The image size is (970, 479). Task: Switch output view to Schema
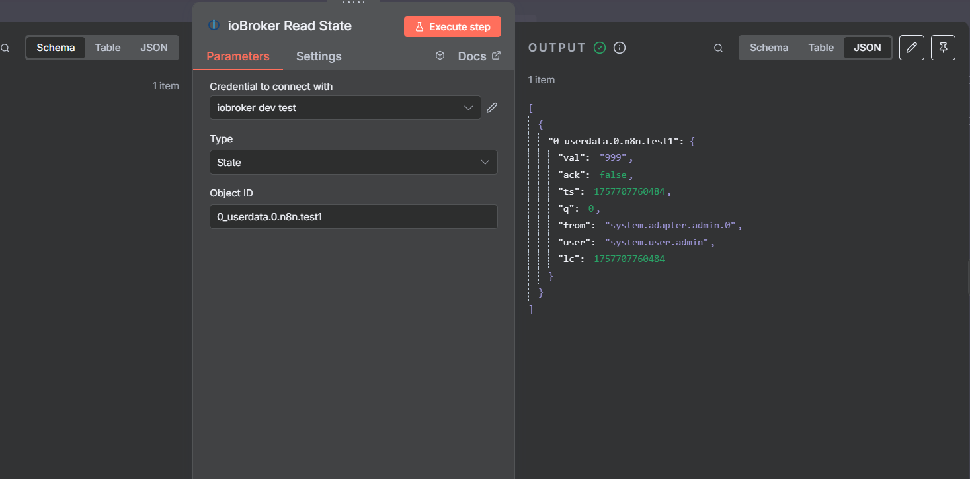click(x=768, y=48)
